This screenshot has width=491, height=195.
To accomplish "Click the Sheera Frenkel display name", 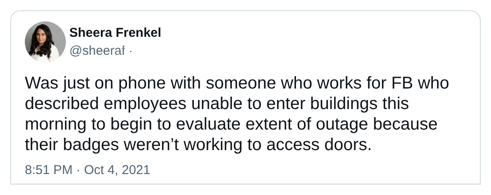I will [x=115, y=32].
